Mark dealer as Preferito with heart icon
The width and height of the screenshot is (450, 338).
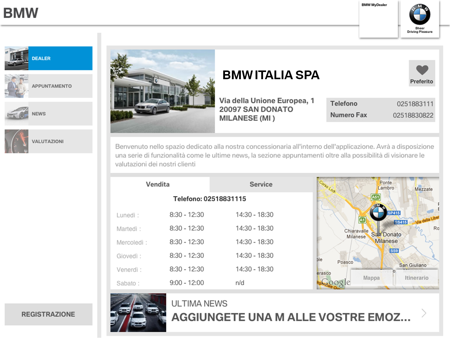(x=422, y=73)
